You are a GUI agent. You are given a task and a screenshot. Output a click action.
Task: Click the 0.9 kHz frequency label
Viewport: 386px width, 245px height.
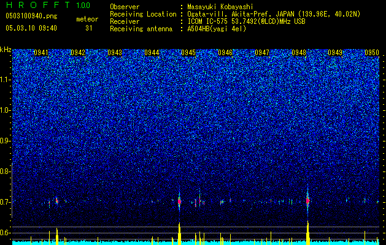coord(5,141)
